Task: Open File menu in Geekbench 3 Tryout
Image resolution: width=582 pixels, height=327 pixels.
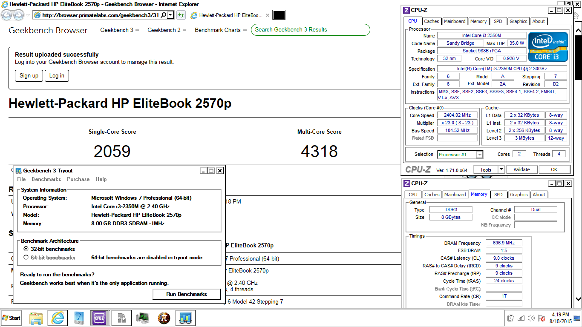Action: (21, 179)
